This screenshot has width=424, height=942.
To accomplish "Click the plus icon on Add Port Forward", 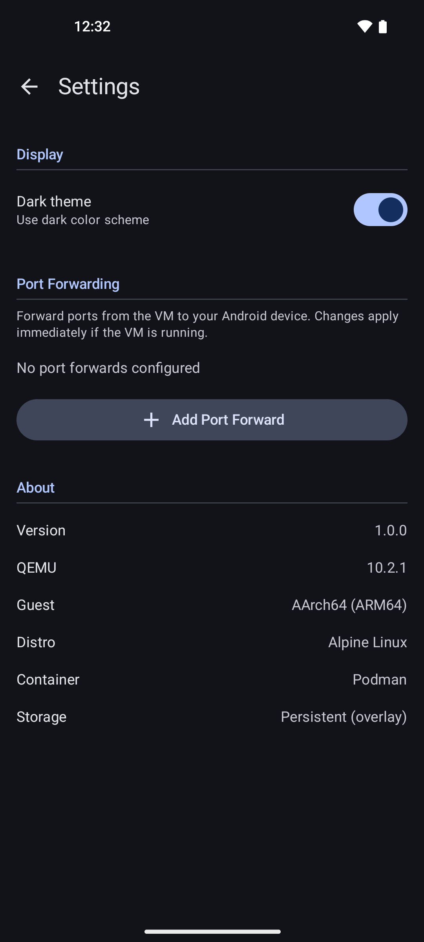I will pos(151,420).
